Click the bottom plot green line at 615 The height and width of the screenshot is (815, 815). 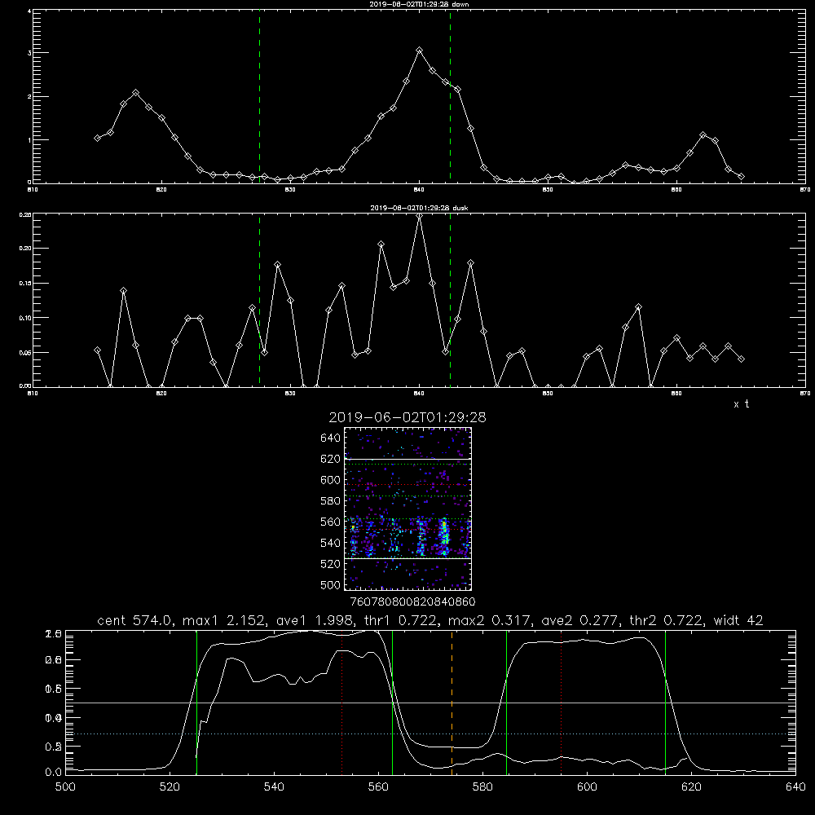(x=665, y=702)
